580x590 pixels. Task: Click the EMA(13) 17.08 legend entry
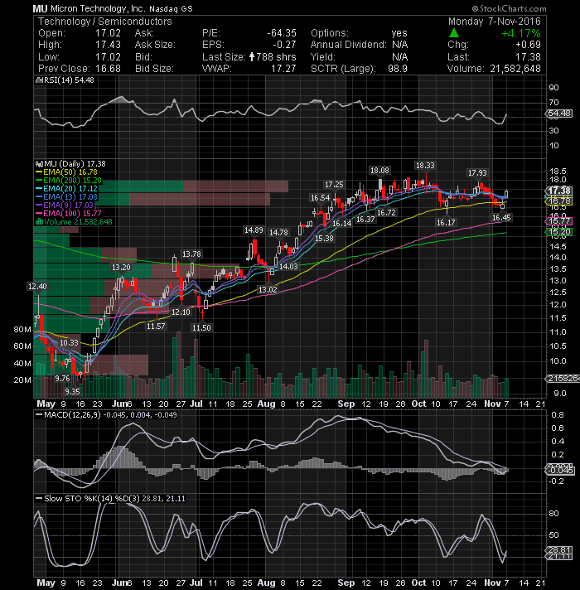[x=70, y=197]
